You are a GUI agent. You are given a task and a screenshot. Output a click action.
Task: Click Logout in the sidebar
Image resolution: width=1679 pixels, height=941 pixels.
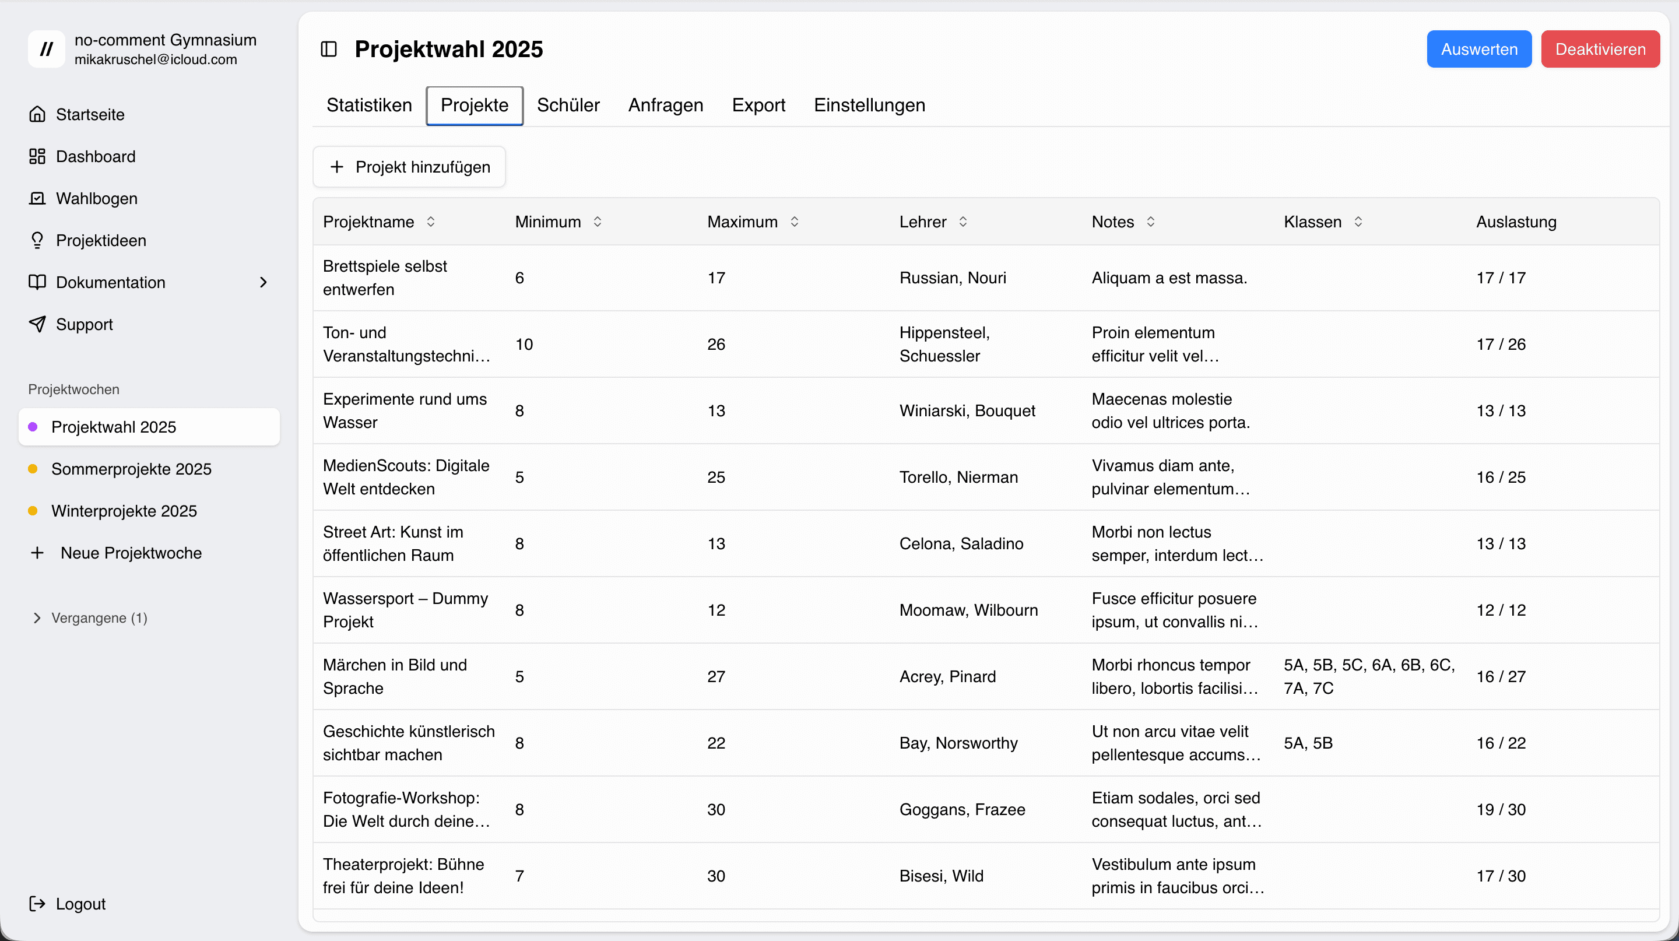point(149,903)
